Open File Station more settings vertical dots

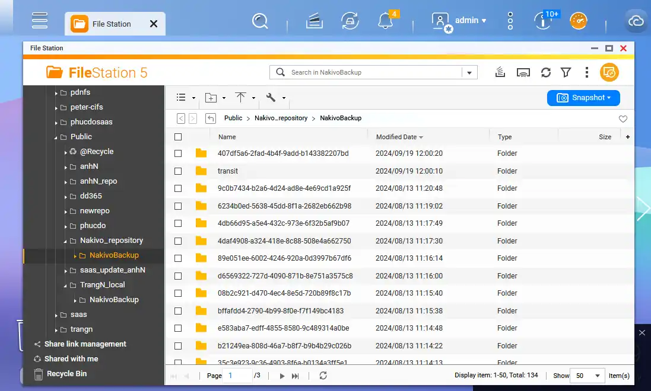(x=587, y=72)
